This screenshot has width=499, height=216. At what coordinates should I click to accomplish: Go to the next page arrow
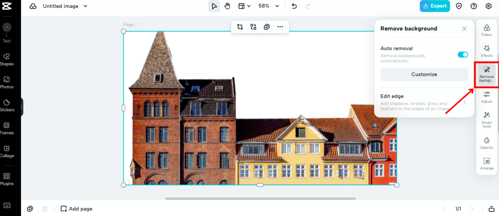pos(472,208)
